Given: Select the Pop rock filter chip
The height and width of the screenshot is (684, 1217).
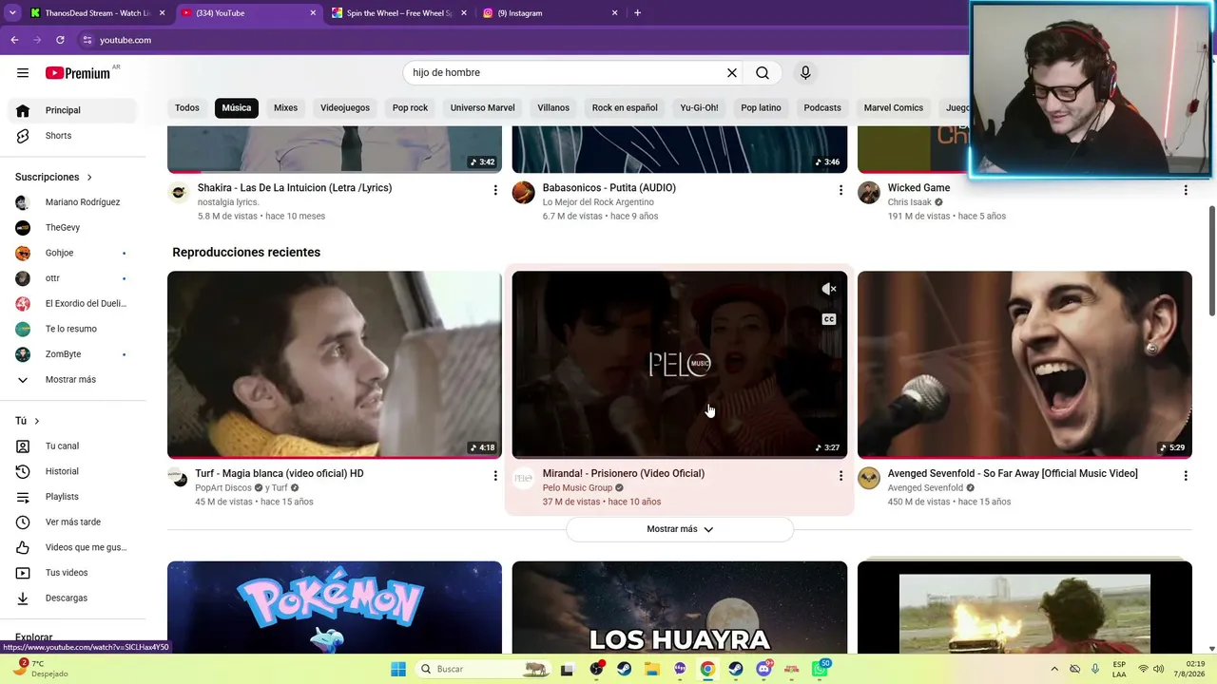Looking at the screenshot, I should point(410,107).
